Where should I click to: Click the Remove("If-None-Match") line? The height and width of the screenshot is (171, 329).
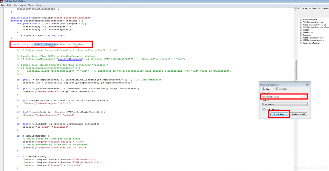(x=59, y=159)
